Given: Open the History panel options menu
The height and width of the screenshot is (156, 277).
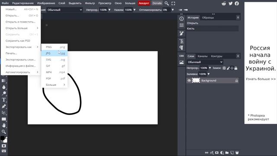Looking at the screenshot, I should [238, 17].
